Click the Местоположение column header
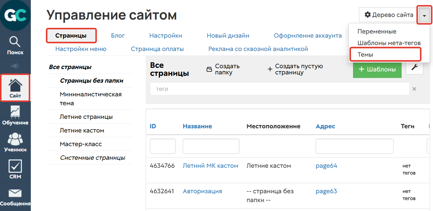 point(273,126)
